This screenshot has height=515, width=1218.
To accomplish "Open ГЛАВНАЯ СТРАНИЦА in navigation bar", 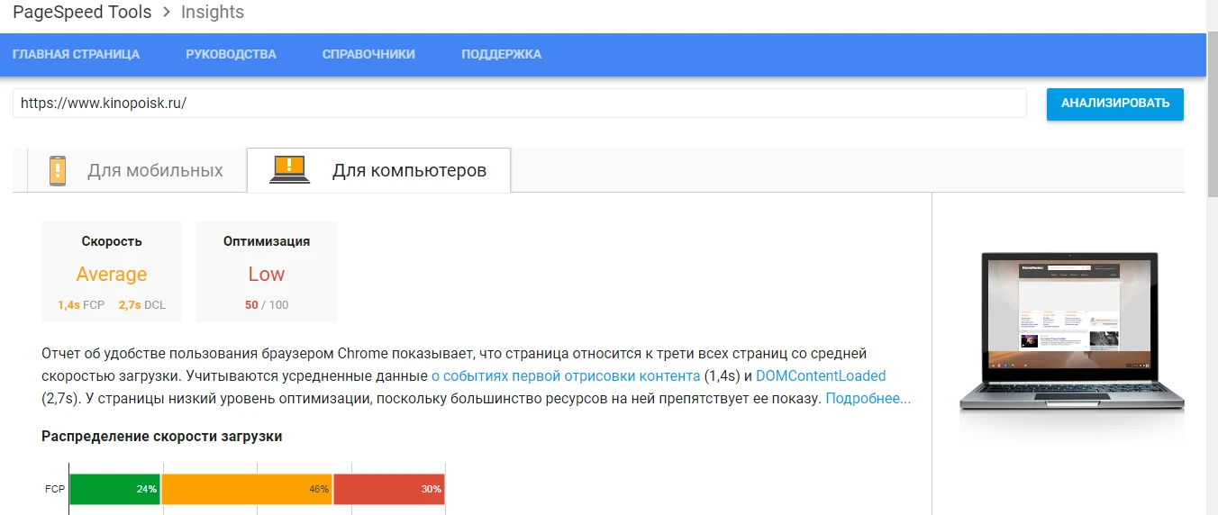I will 76,54.
